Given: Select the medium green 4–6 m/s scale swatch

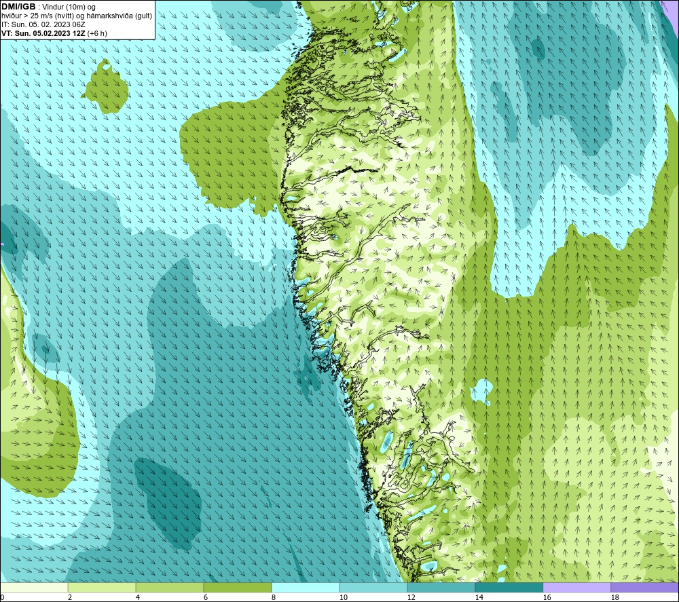Looking at the screenshot, I should click(x=170, y=587).
